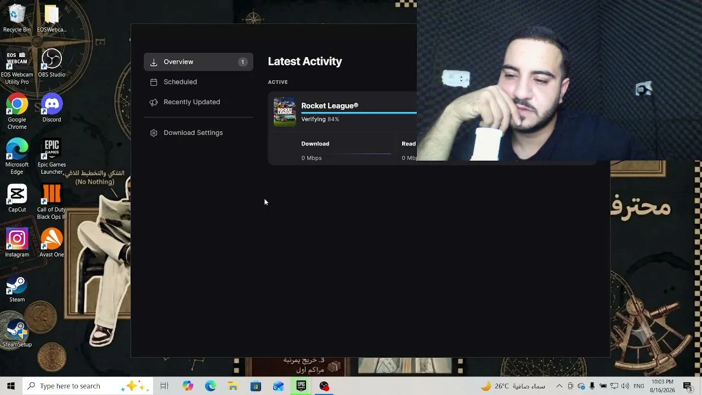Select Call of Duty Black Ops III shortcut

[x=52, y=202]
